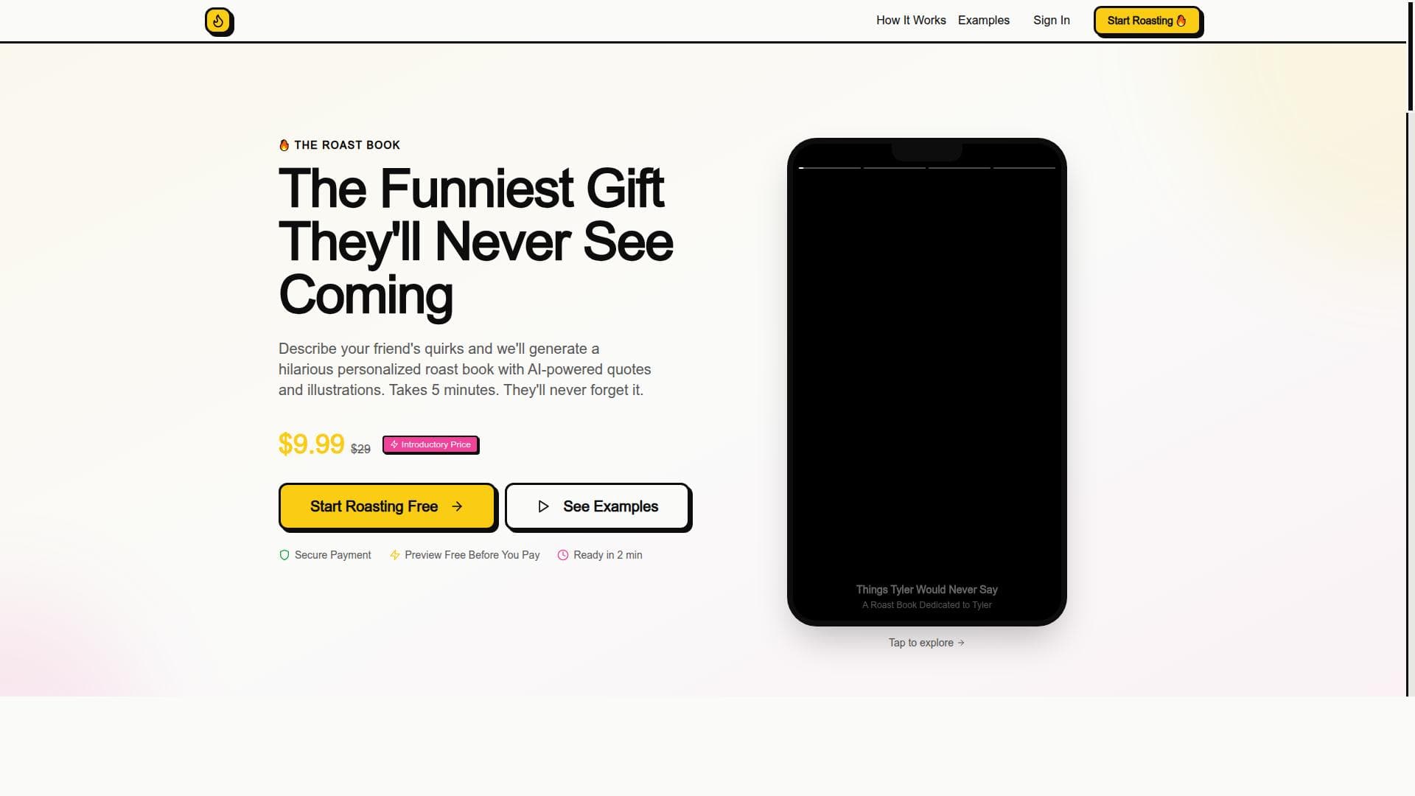
Task: Click the green shield Secure Payment icon
Action: (284, 555)
